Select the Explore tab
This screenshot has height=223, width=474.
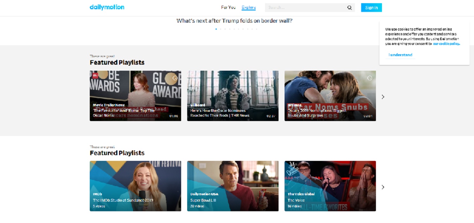tap(248, 7)
